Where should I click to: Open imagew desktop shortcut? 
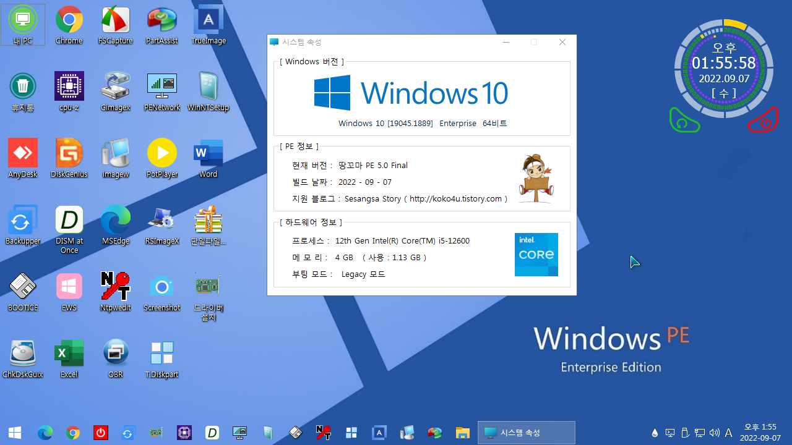pos(116,159)
